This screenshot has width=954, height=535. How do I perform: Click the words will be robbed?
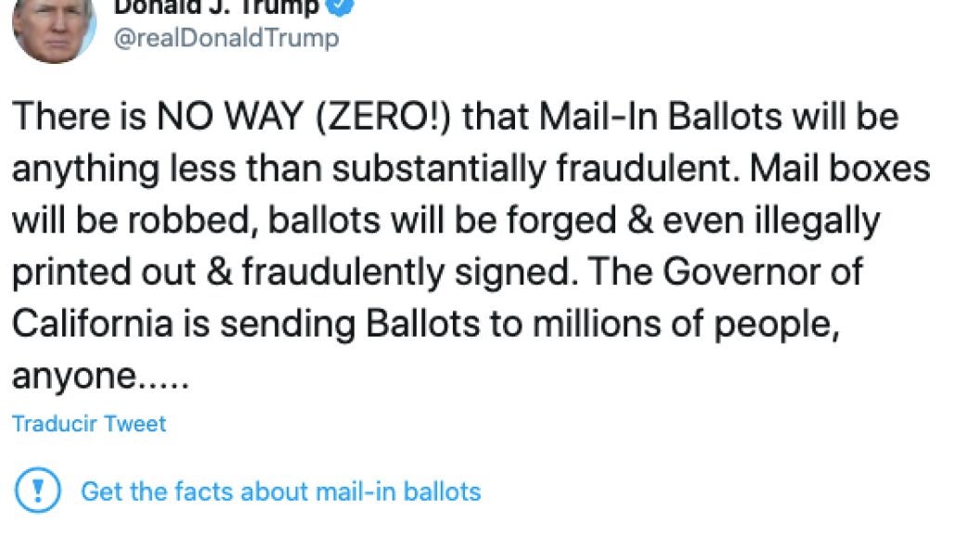pos(132,220)
